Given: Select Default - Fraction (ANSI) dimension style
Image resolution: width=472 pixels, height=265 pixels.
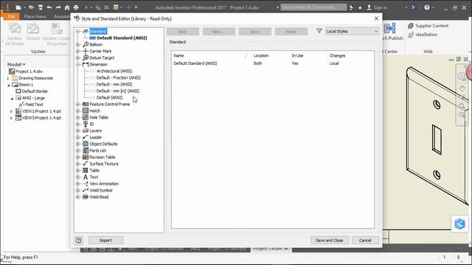Looking at the screenshot, I should tap(119, 77).
